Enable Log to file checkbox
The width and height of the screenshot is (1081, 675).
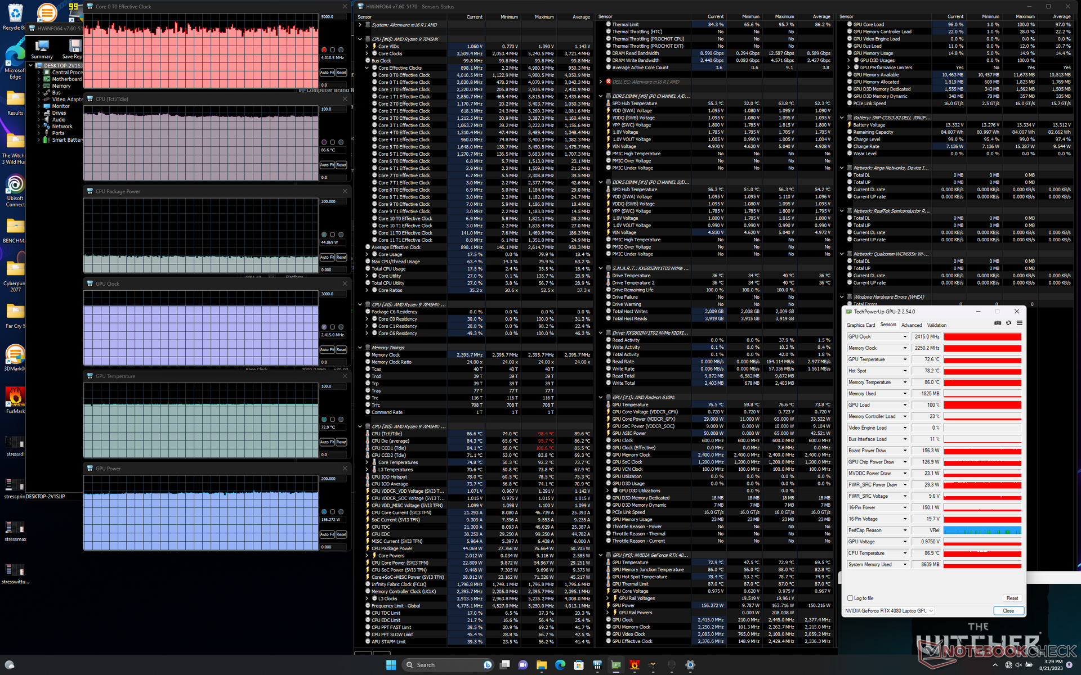(x=850, y=598)
